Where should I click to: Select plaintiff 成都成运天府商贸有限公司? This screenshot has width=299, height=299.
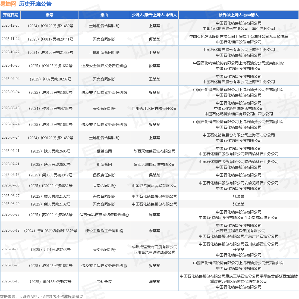coord(155,247)
